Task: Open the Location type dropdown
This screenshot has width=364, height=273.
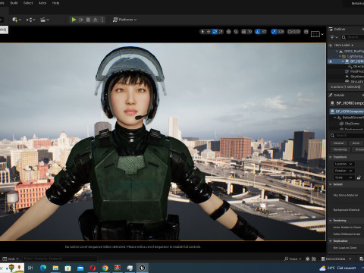Action: 344,164
